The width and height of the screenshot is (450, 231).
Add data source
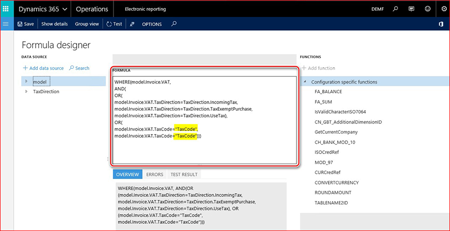point(43,68)
